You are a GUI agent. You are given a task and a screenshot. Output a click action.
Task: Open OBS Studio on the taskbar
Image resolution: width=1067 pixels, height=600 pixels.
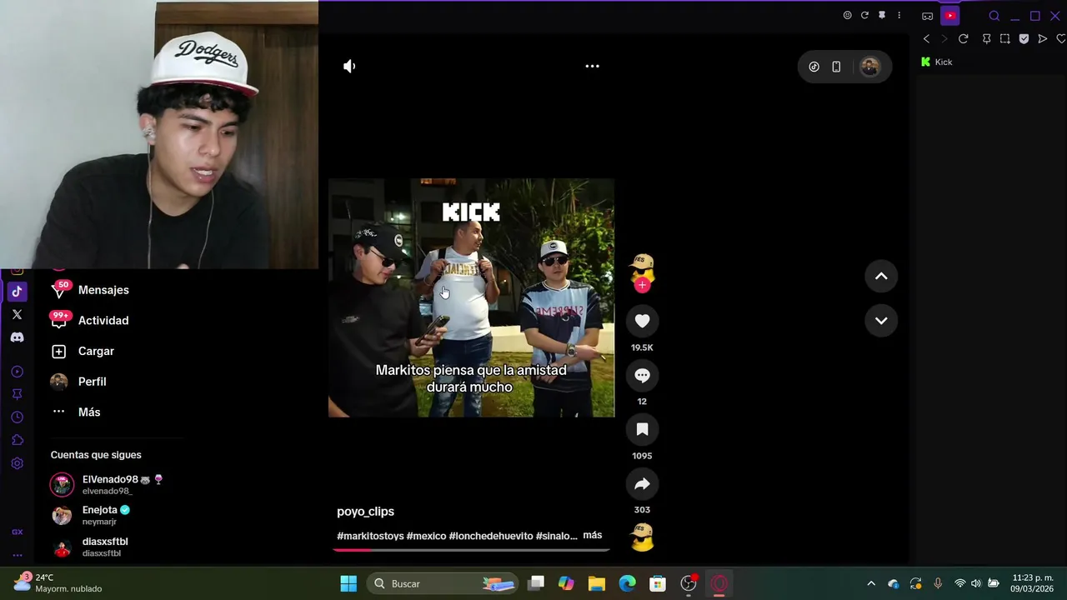click(689, 583)
